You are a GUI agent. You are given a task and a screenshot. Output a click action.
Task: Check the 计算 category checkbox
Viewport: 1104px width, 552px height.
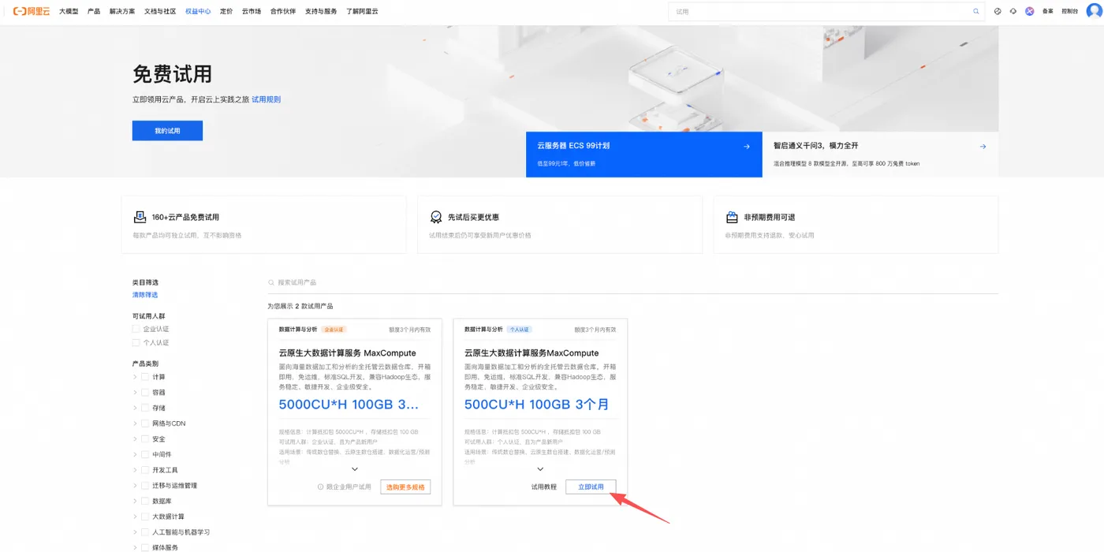coord(146,377)
